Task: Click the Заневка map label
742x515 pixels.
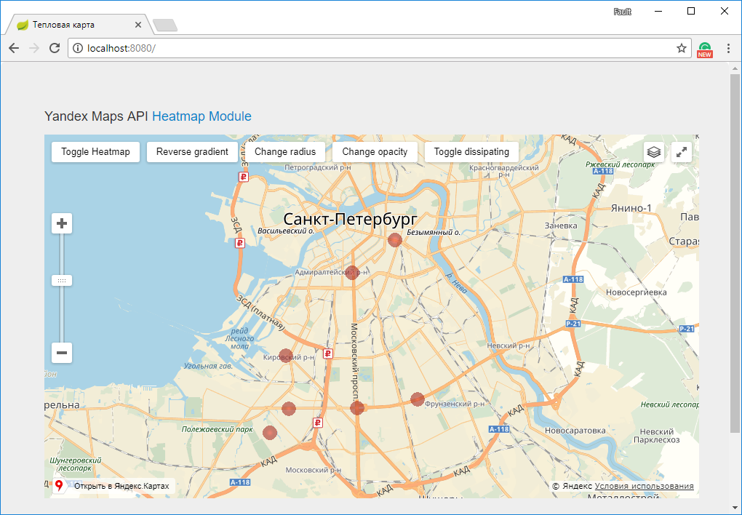Action: pyautogui.click(x=561, y=225)
